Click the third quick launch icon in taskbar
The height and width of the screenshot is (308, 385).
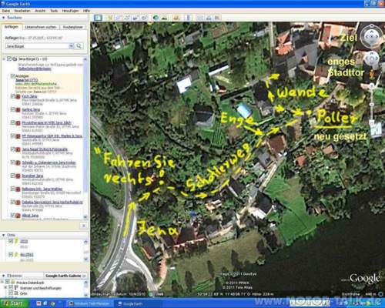click(x=52, y=303)
